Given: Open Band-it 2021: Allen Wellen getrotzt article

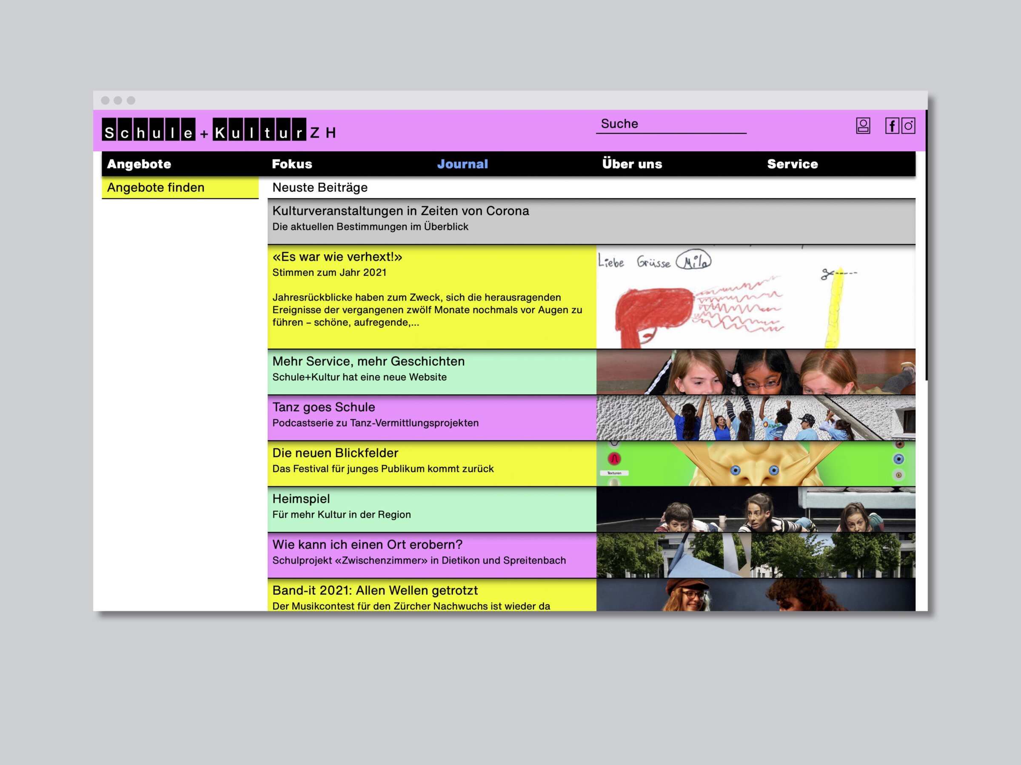Looking at the screenshot, I should (375, 591).
